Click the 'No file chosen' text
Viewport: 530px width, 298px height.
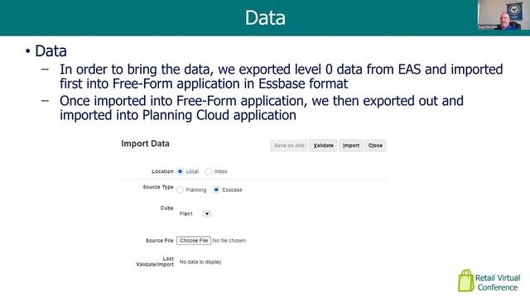click(229, 241)
